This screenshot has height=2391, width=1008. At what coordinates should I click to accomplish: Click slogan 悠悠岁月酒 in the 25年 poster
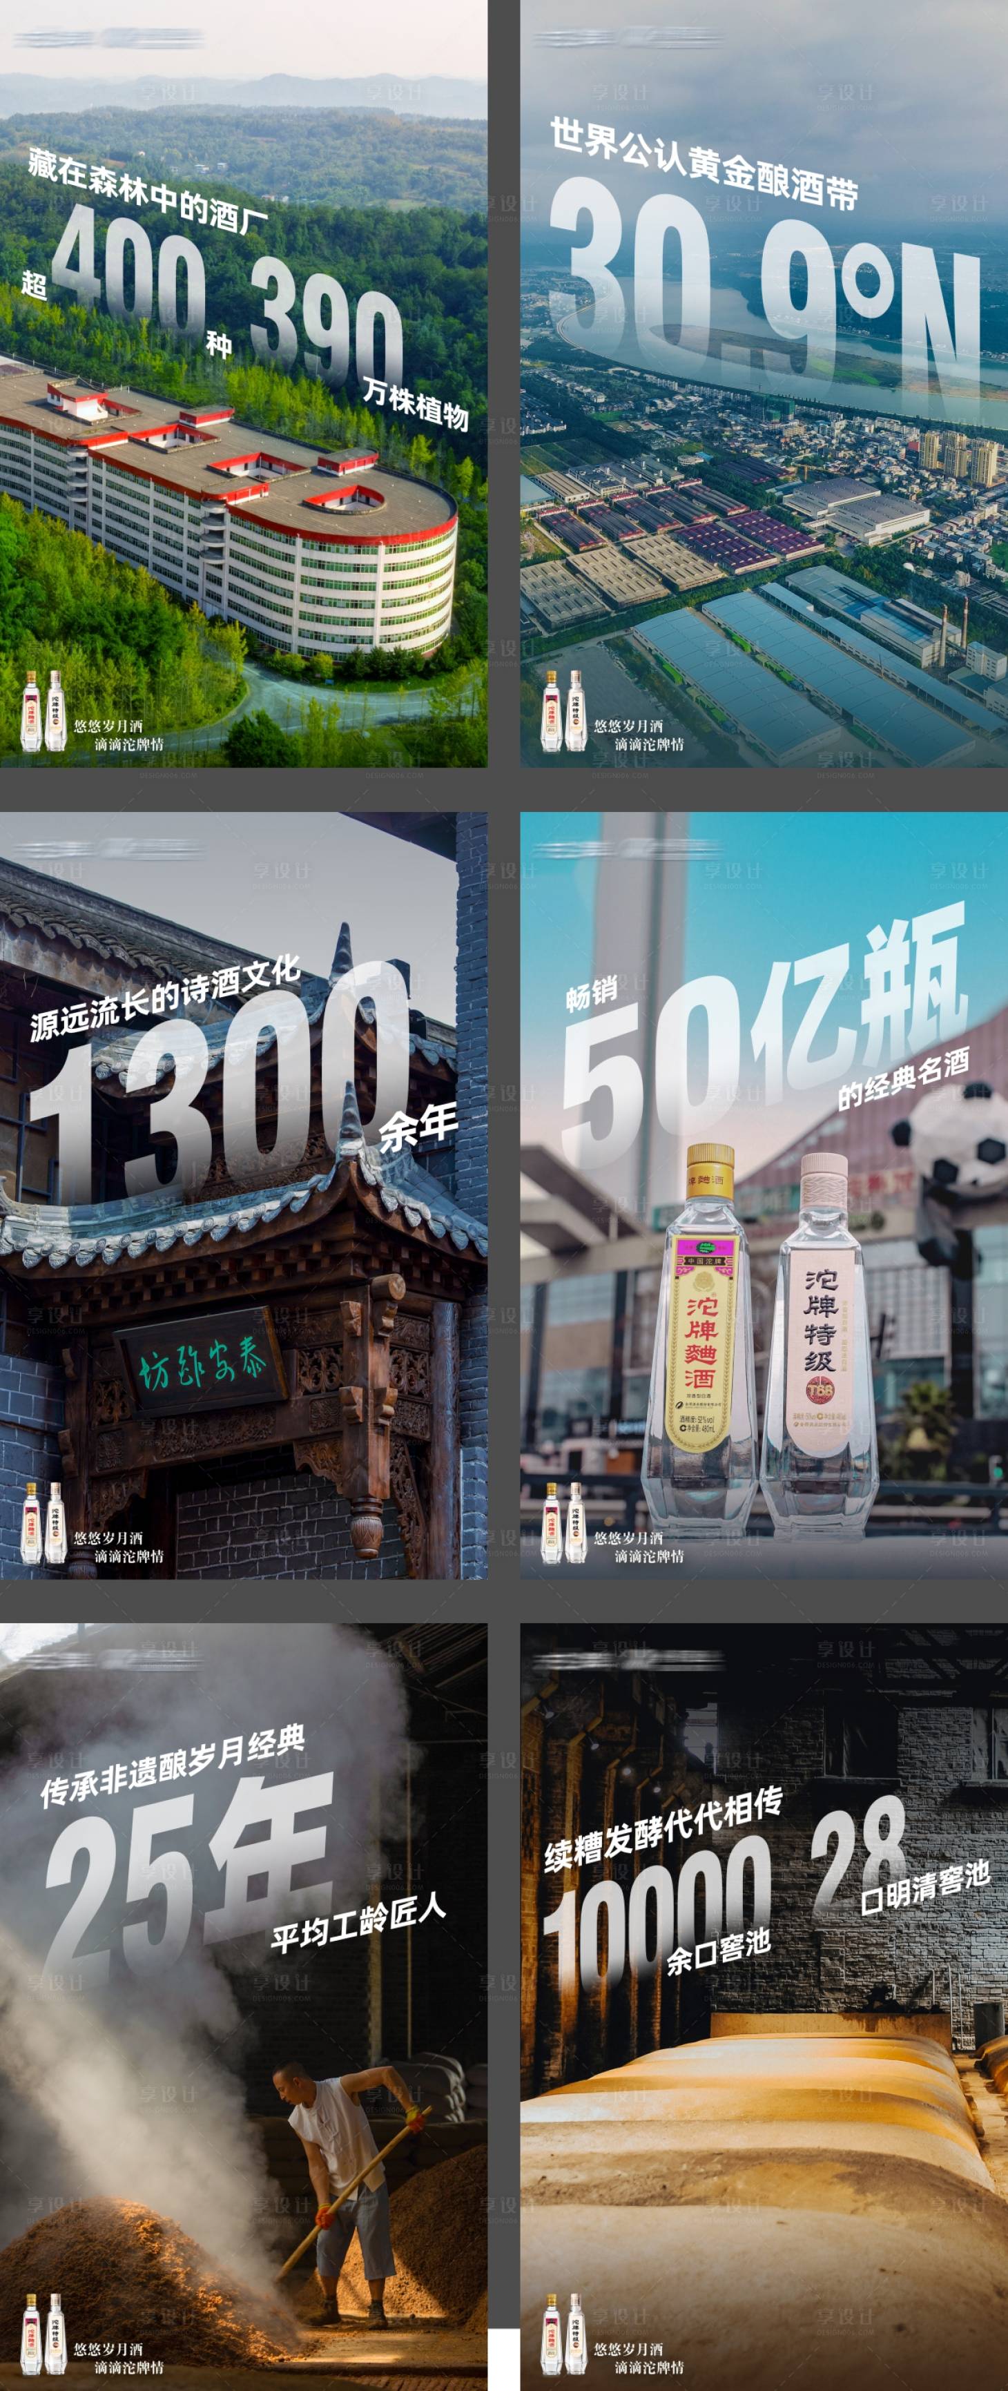pyautogui.click(x=108, y=2350)
